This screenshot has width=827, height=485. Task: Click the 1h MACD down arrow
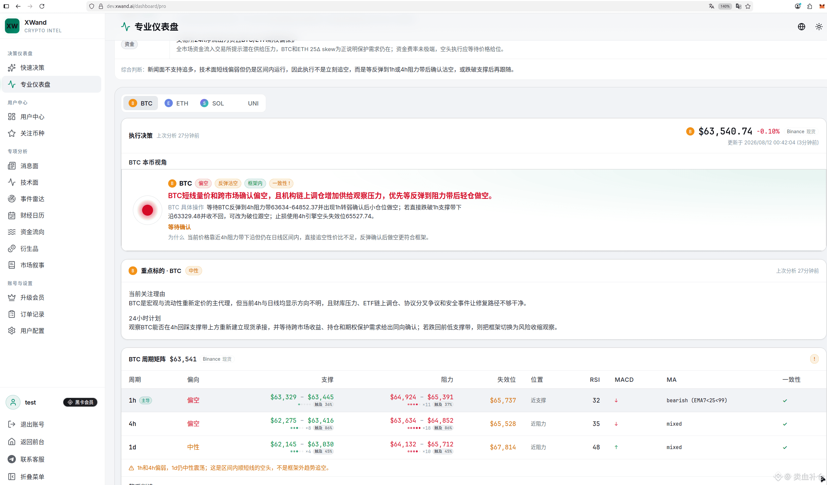coord(616,401)
